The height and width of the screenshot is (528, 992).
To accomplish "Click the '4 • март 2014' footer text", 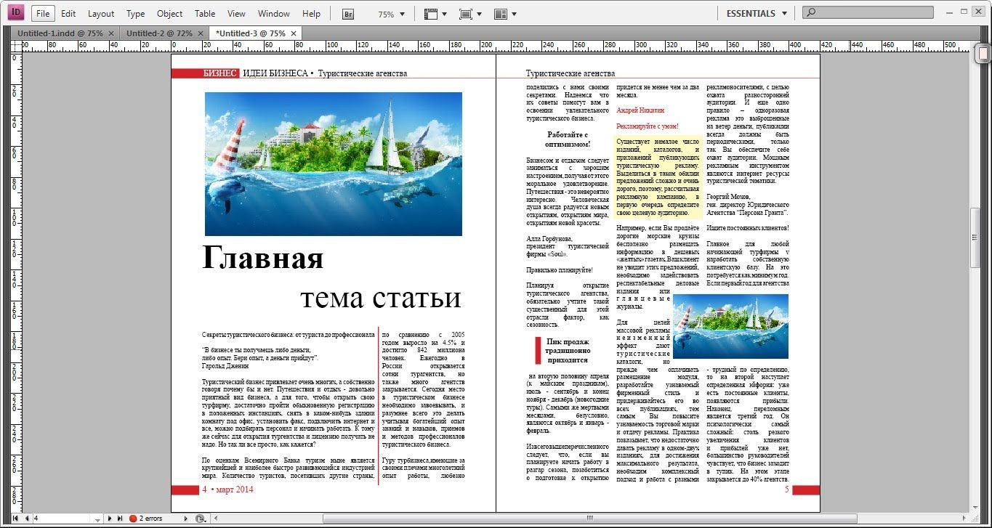I will [227, 490].
